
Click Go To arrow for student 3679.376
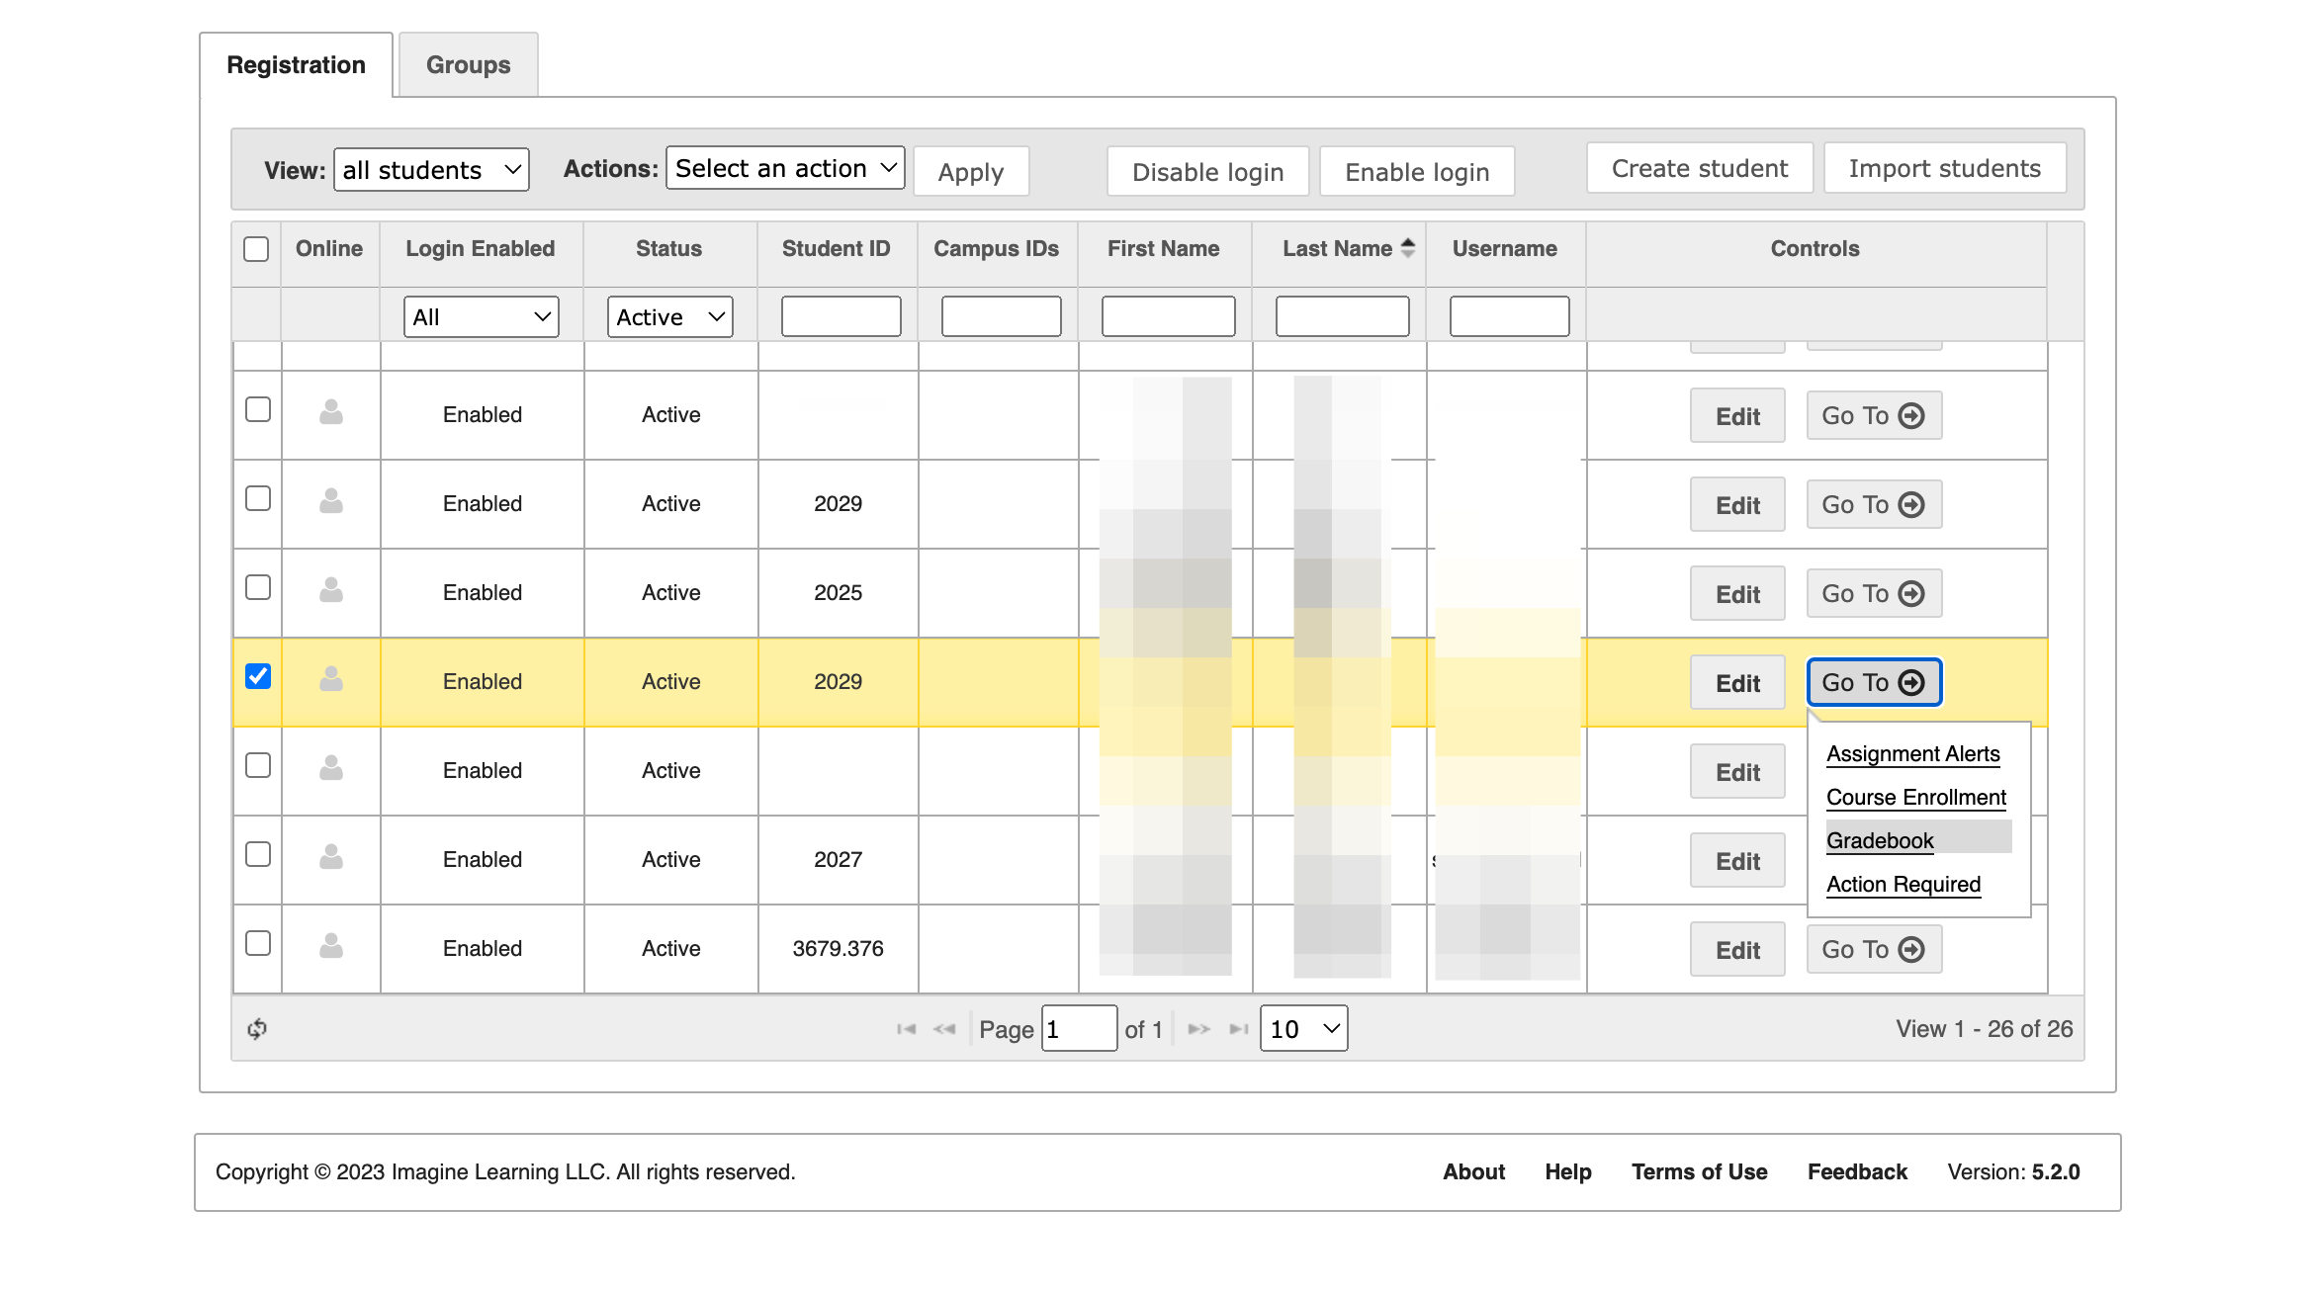[1911, 949]
